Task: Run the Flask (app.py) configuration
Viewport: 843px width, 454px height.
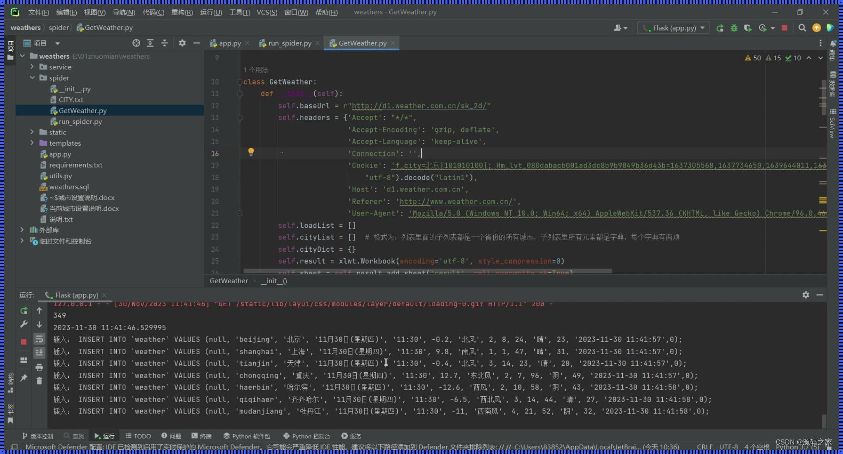Action: [720, 28]
